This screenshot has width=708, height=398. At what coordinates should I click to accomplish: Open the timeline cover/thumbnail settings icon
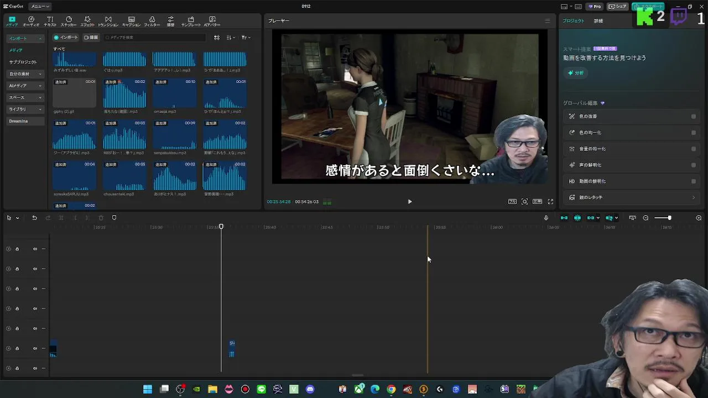[x=632, y=218]
